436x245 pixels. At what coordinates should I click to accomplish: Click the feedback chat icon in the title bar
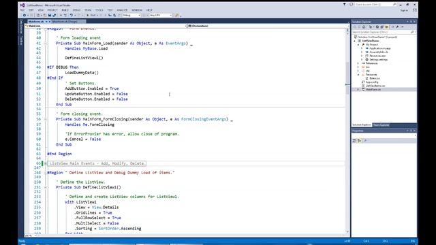tap(352, 5)
